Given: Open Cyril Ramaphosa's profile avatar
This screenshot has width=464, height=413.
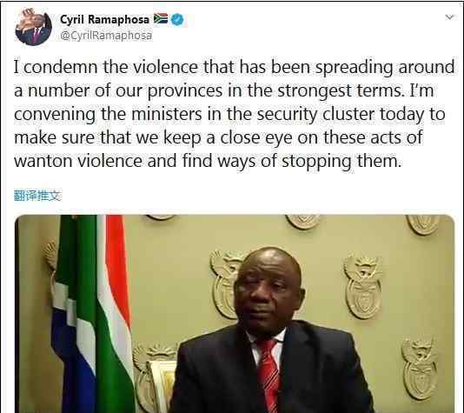Looking at the screenshot, I should [34, 27].
